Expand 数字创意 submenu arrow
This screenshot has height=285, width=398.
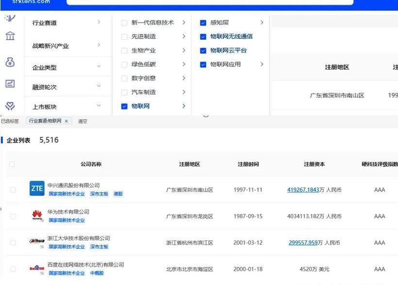pos(184,78)
